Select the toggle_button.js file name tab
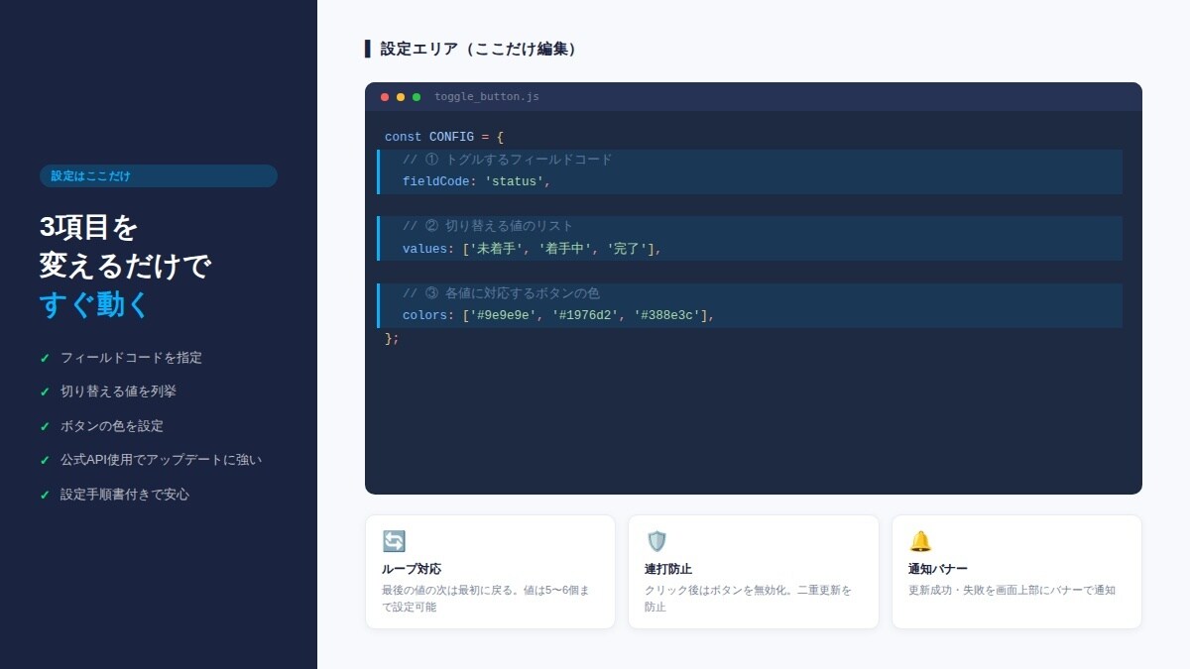 click(x=487, y=97)
